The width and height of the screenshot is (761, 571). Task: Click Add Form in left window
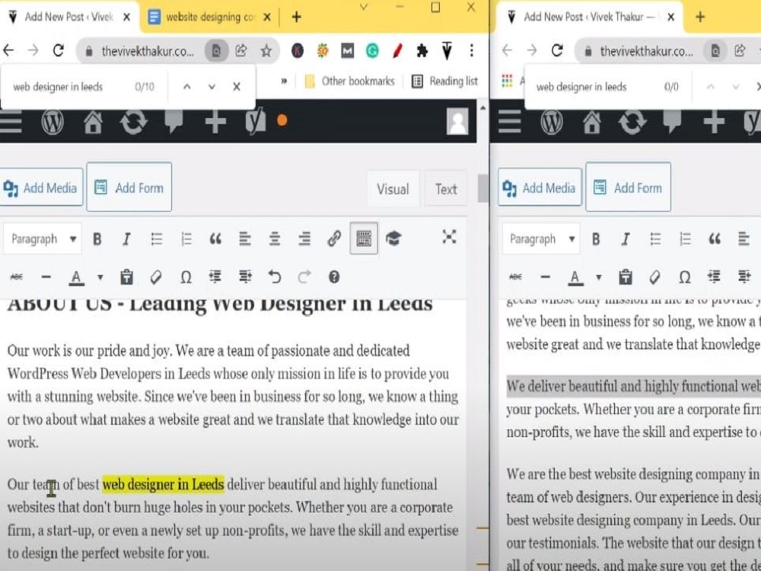tap(129, 187)
